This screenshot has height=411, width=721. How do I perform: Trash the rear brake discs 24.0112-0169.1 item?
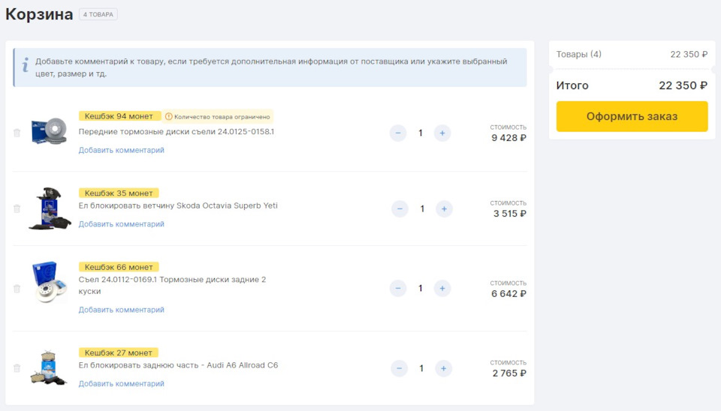tap(17, 289)
